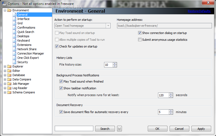The width and height of the screenshot is (216, 136).
Task: Click the OK button
Action: coord(157,128)
